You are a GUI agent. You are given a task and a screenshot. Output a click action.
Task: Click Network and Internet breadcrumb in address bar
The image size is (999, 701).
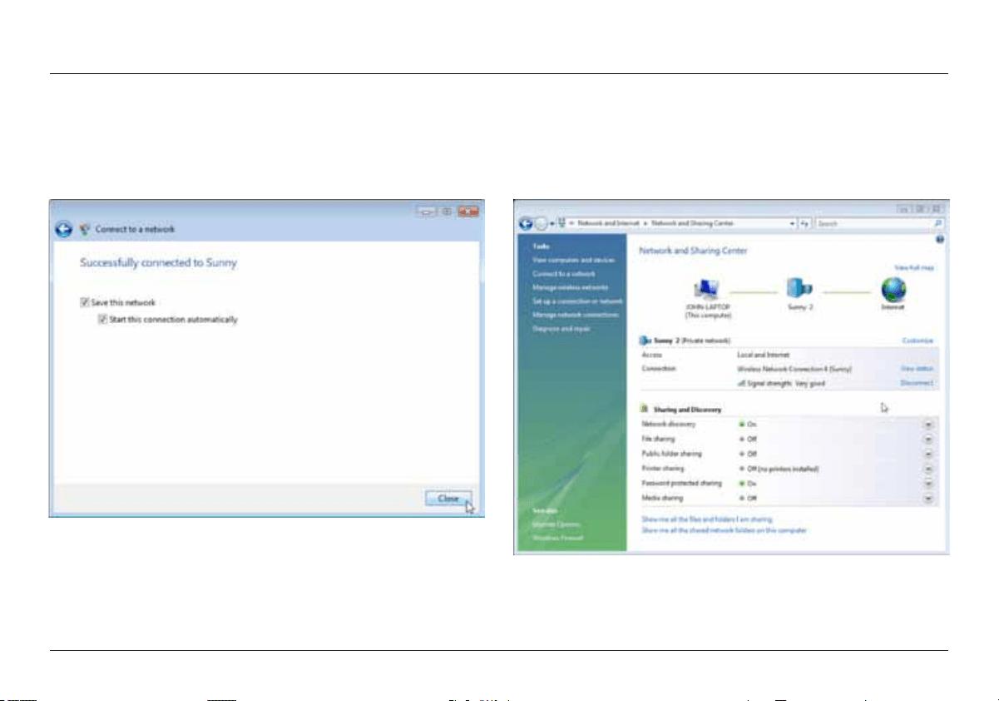tap(608, 224)
